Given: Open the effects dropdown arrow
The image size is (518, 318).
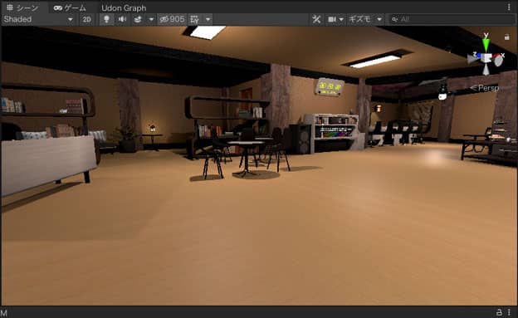Looking at the screenshot, I should [x=151, y=19].
